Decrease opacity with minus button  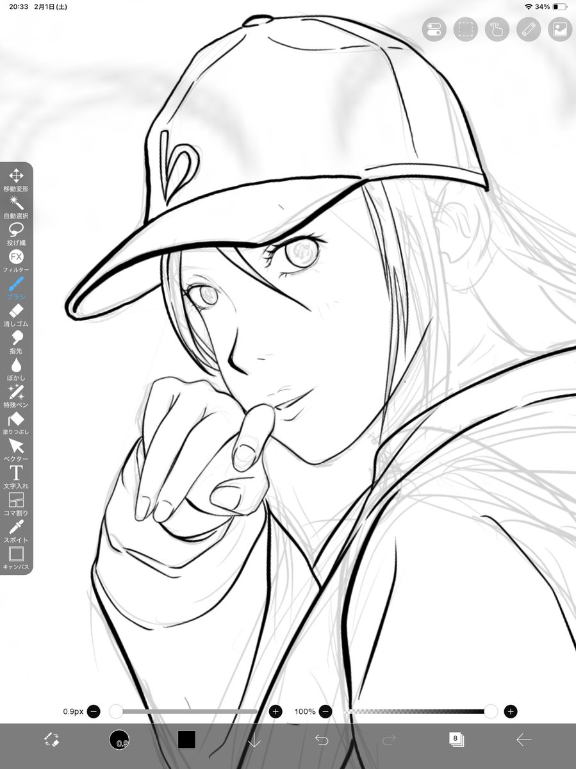325,711
